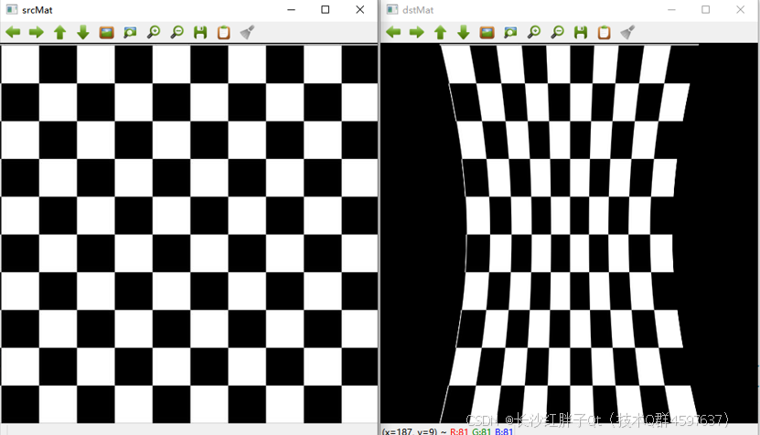Click the srcMat window title bar

pos(137,9)
